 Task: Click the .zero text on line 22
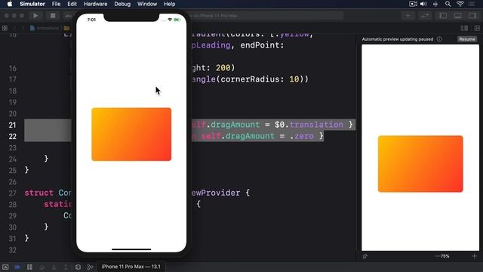(x=302, y=136)
